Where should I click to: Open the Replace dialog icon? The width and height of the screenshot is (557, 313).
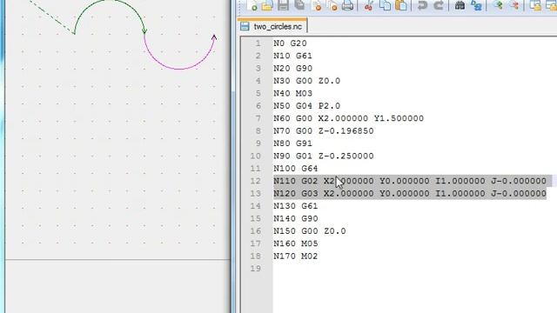476,5
